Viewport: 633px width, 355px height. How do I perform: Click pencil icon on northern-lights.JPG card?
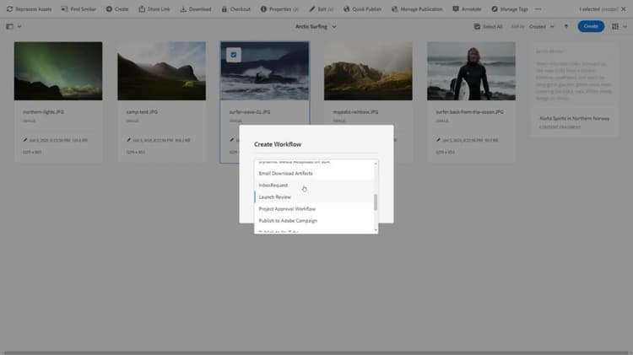[x=25, y=140]
